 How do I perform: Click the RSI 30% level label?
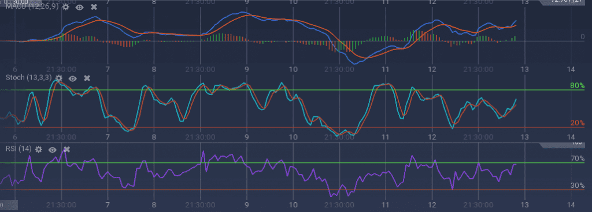point(578,185)
